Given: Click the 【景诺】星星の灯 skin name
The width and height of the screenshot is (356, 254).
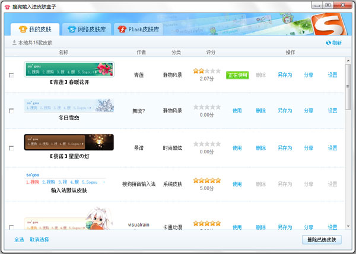Looking at the screenshot, I should pos(69,156).
